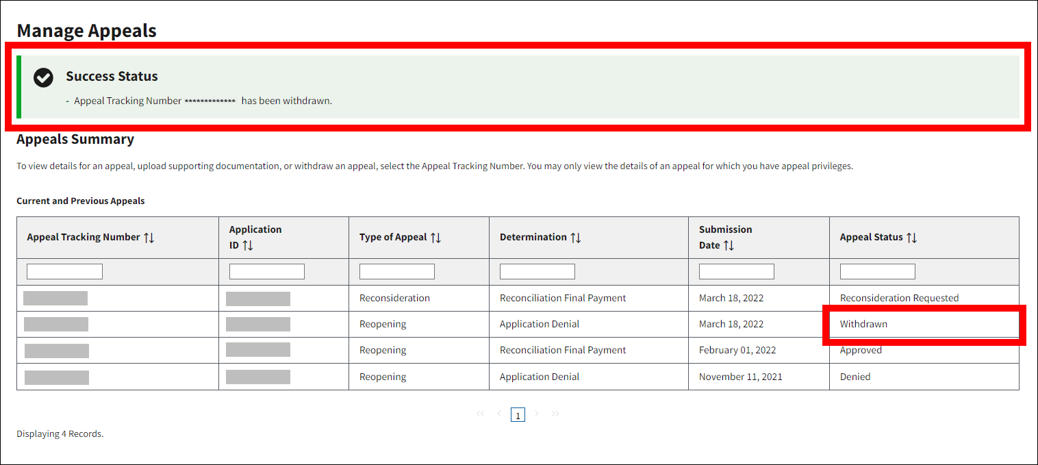The image size is (1038, 465).
Task: Sort by Appeal Status column
Action: (911, 238)
